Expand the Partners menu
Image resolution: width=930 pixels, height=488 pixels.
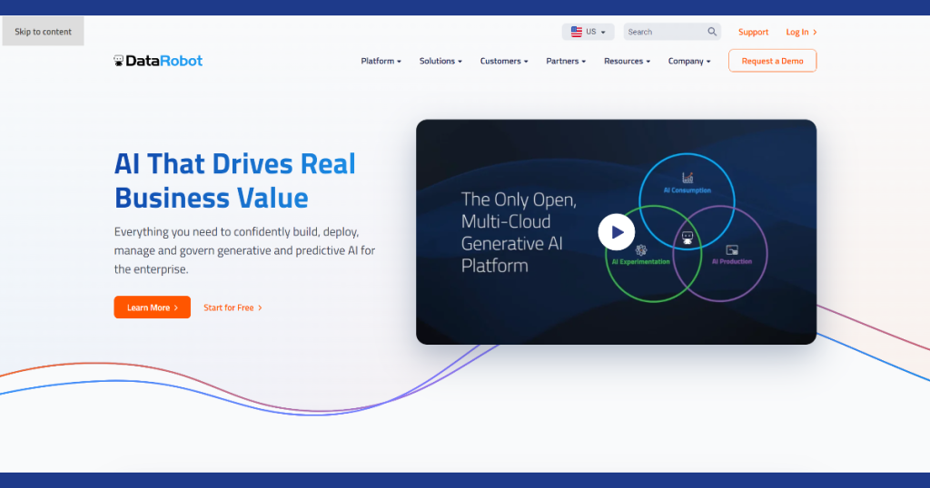tap(566, 61)
